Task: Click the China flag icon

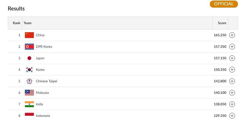Action: (x=29, y=35)
